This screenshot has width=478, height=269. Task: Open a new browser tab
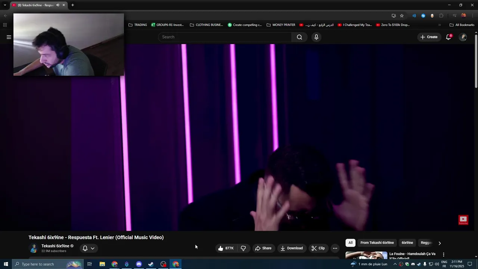(72, 5)
